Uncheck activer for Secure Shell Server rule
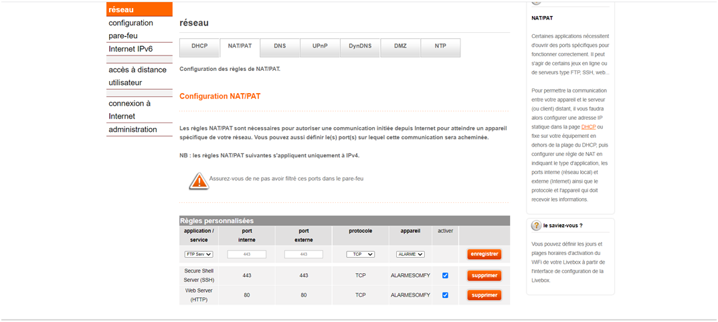This screenshot has width=718, height=322. click(445, 275)
